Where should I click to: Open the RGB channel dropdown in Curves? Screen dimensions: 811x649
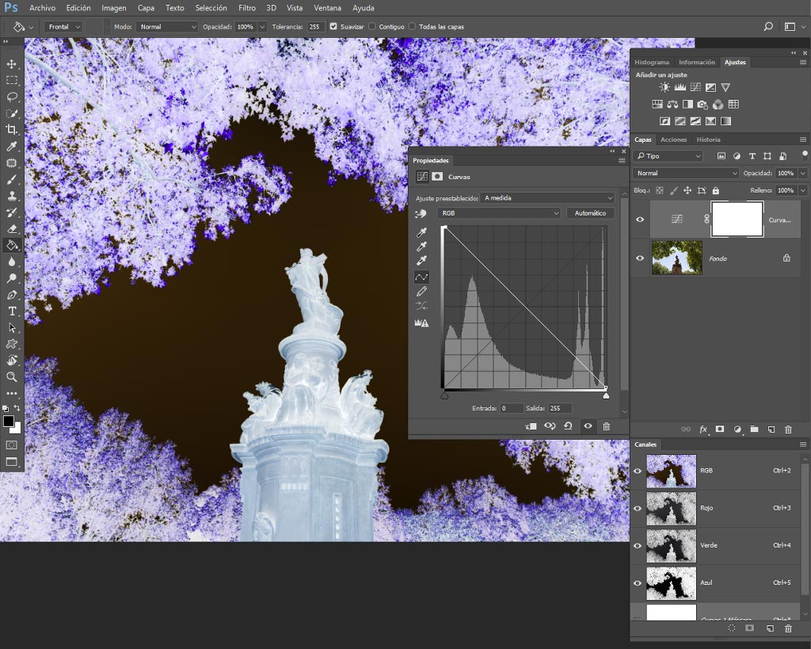499,213
